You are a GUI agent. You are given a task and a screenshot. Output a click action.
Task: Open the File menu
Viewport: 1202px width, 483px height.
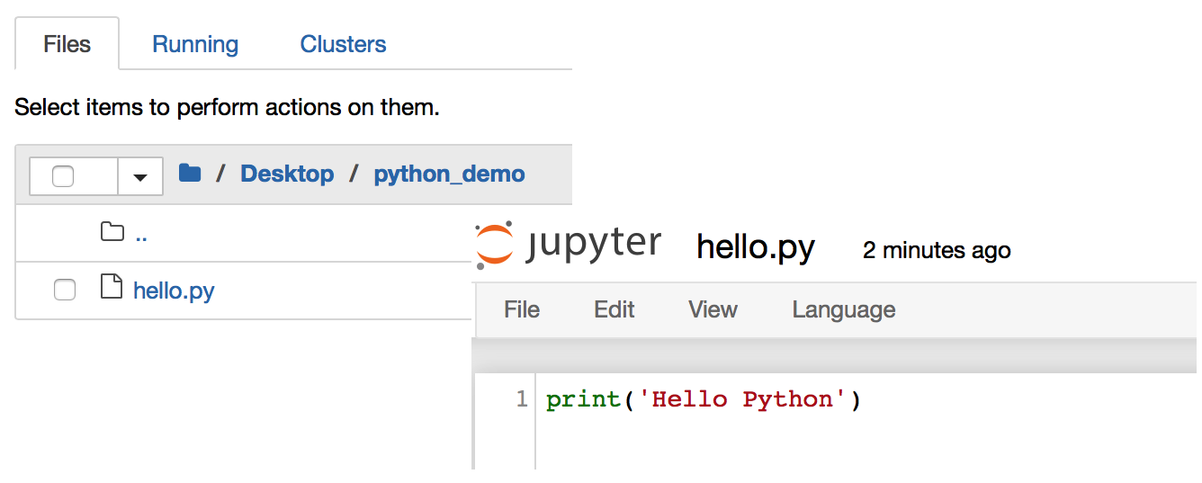(522, 309)
